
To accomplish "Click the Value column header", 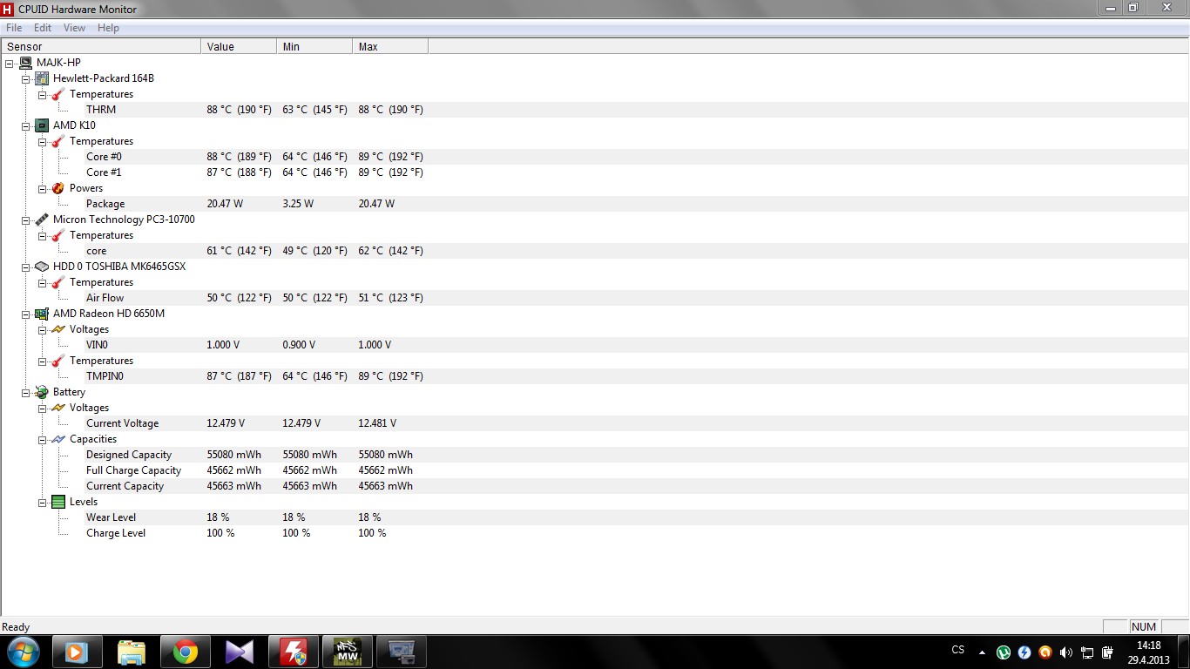I will click(x=239, y=46).
